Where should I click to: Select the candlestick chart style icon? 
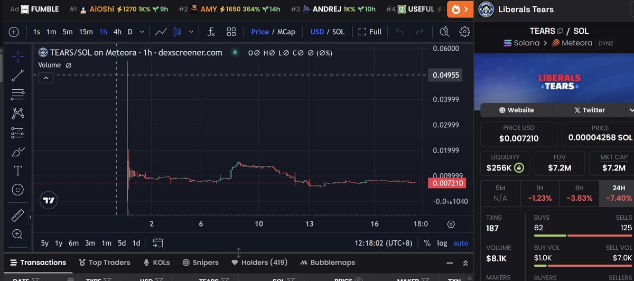[178, 32]
